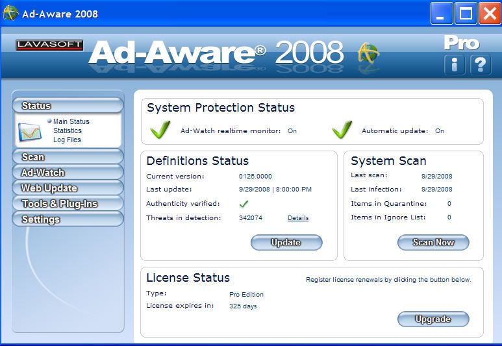The width and height of the screenshot is (502, 346).
Task: Open the info (i) icon under Pro
Action: click(454, 65)
